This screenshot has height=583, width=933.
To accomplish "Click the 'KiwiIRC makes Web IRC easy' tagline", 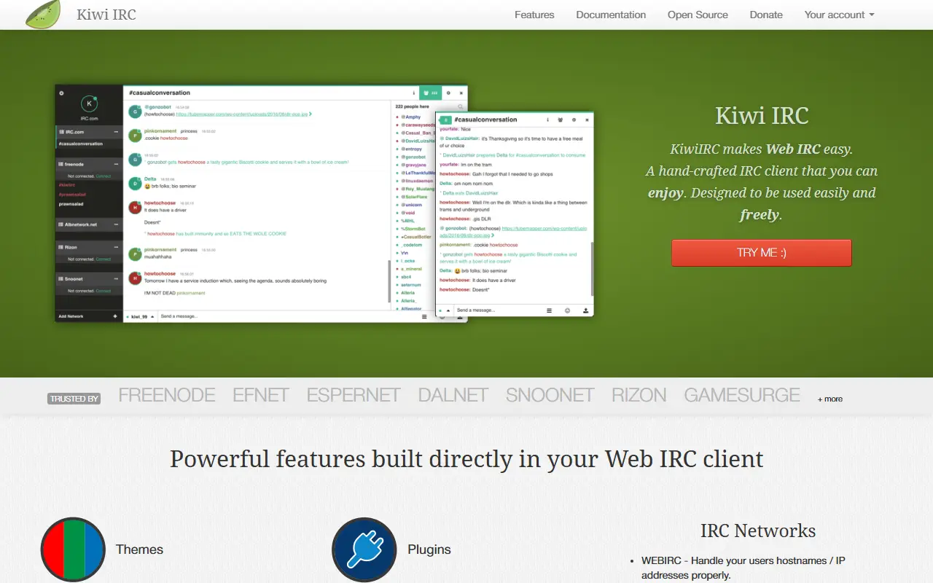I will pos(762,149).
